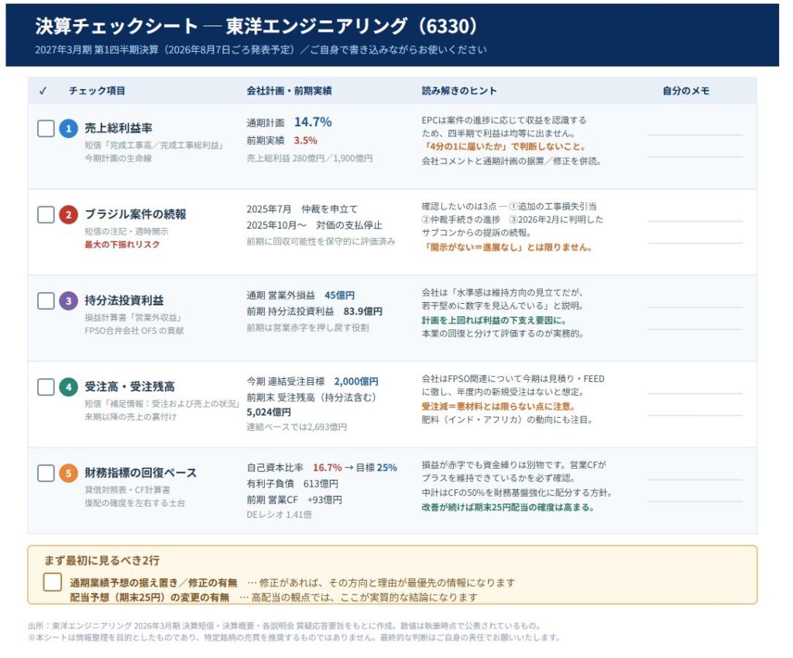793x658 pixels.
Task: Click the ※本シート disclaimer footnote
Action: pos(294,637)
